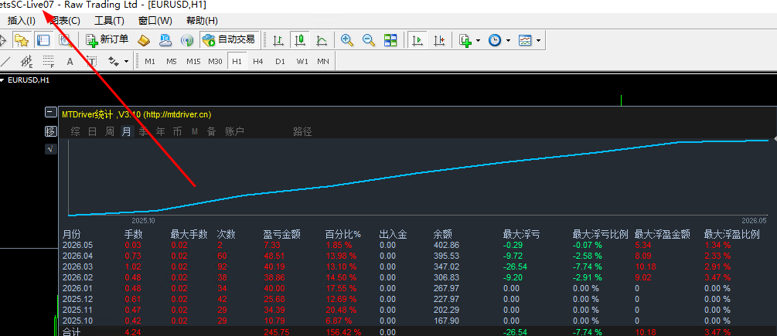Image resolution: width=777 pixels, height=336 pixels.
Task: Switch to the 季 quarterly tab
Action: point(144,131)
